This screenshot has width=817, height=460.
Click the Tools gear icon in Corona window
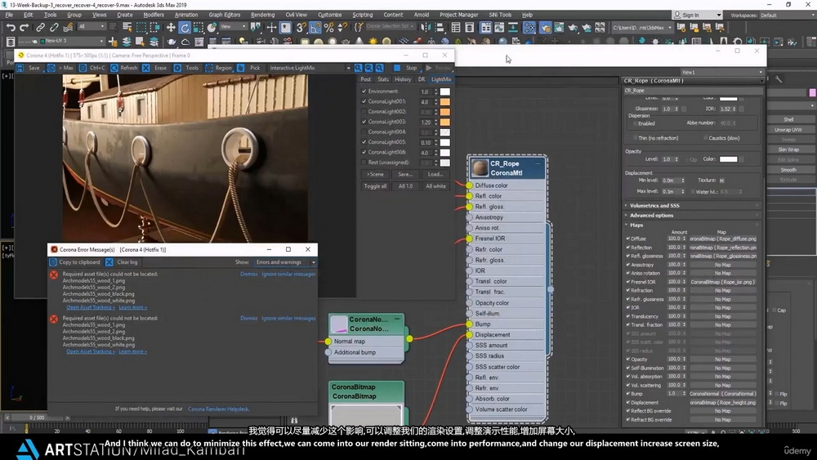[x=177, y=68]
